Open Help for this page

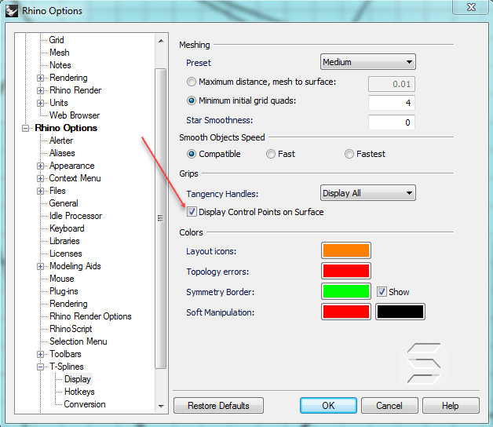[451, 406]
